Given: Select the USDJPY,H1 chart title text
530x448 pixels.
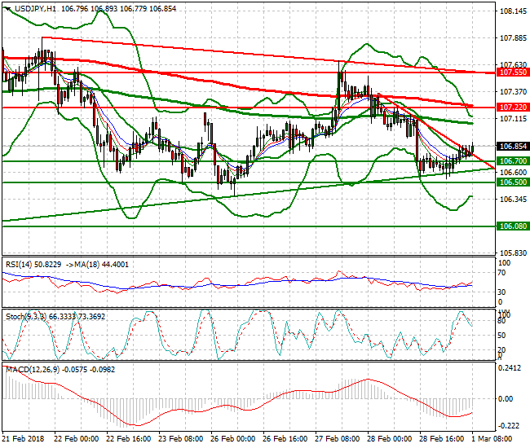Looking at the screenshot, I should [x=36, y=9].
